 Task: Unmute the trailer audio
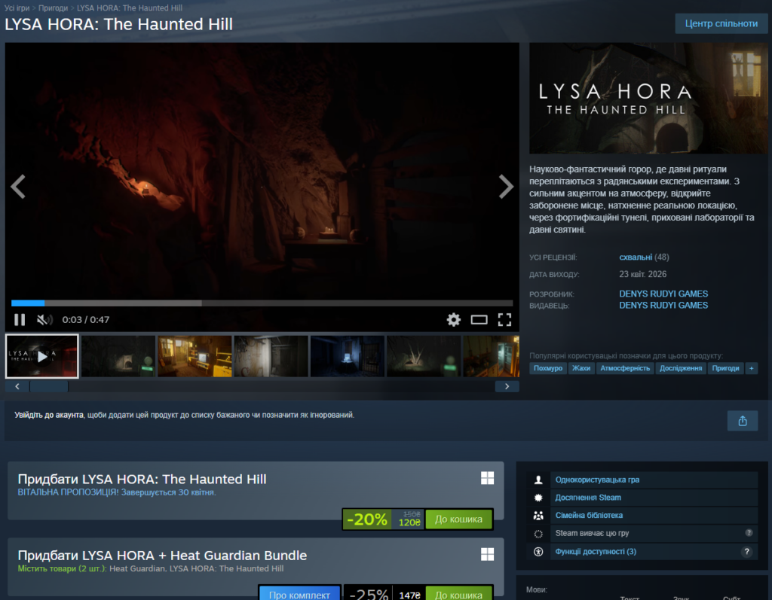tap(44, 320)
